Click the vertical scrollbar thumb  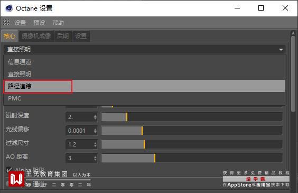293,74
